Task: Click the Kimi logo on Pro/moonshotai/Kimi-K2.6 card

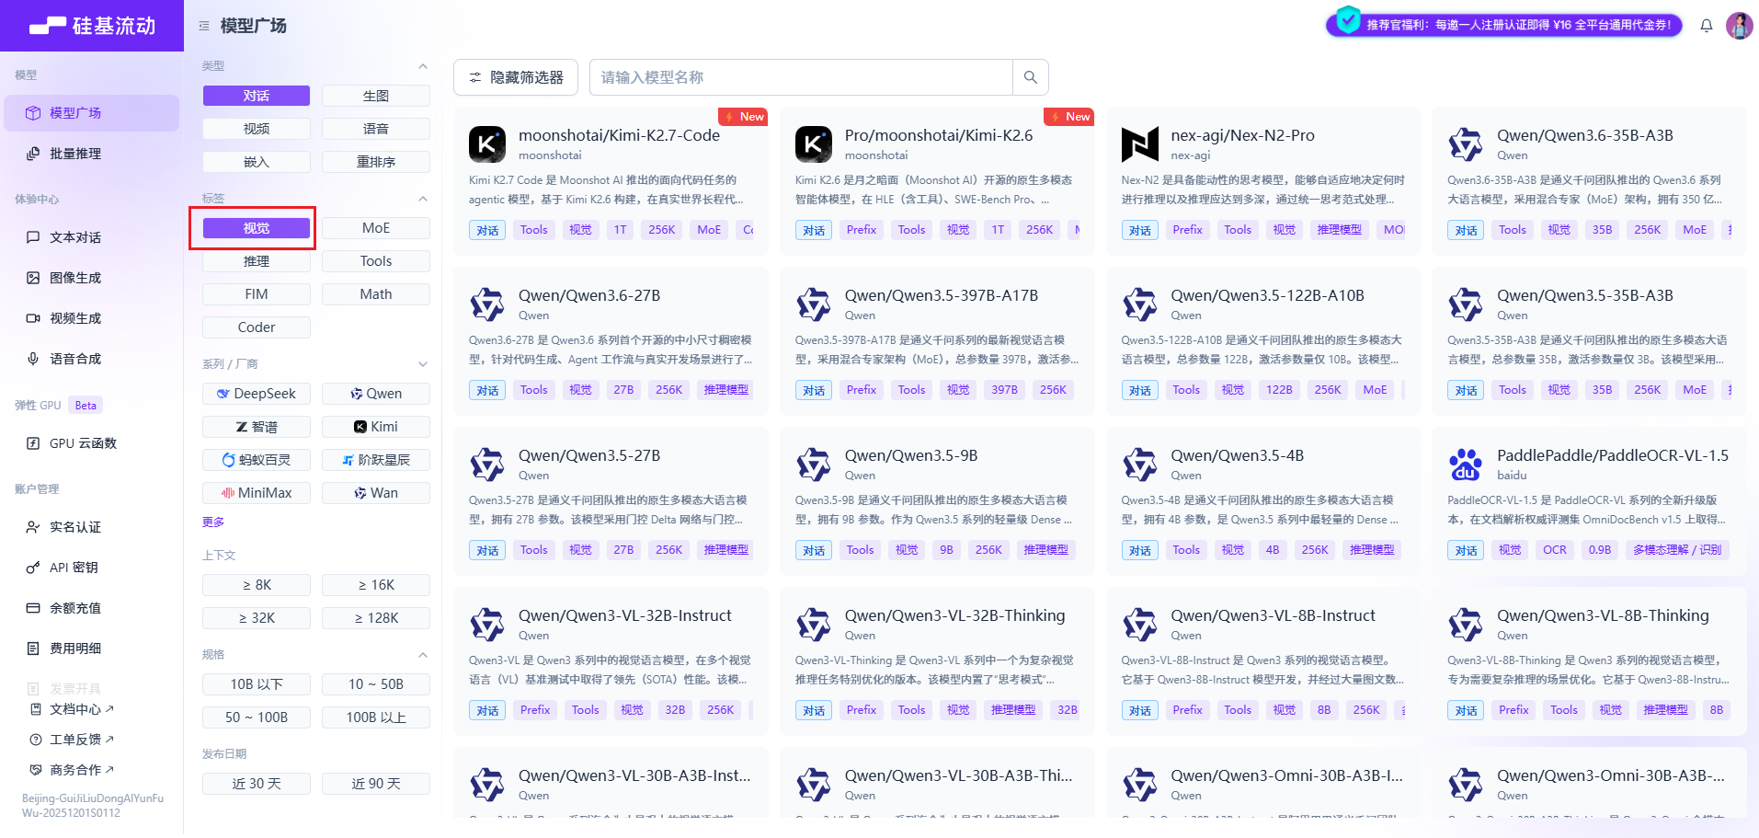Action: coord(814,144)
